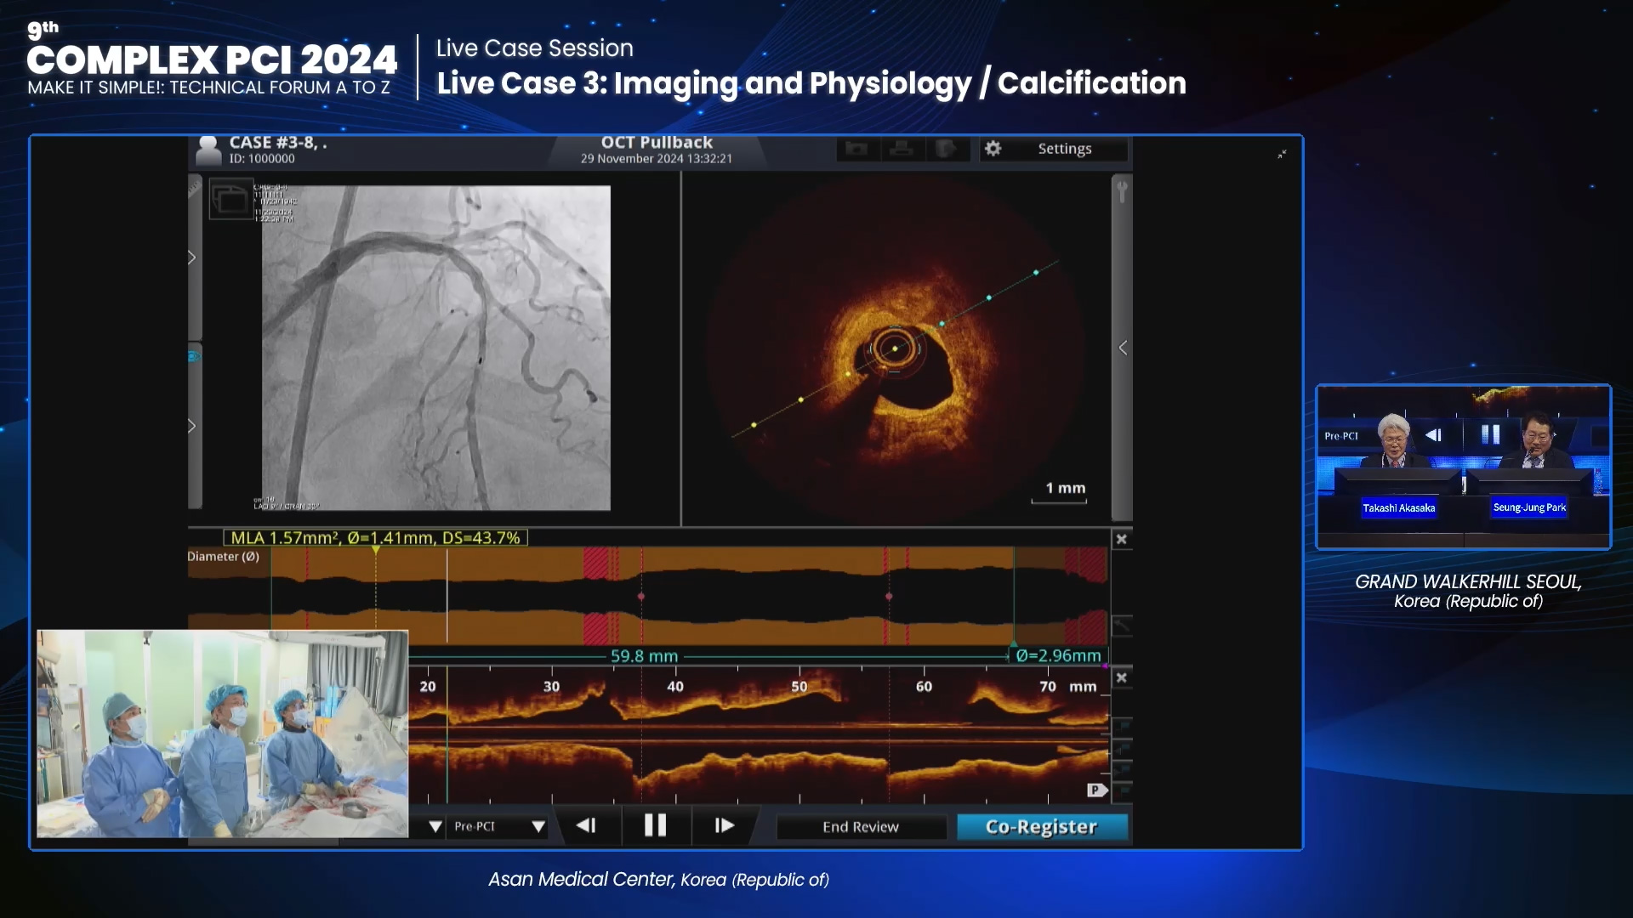Click the tool icon beside diameter profile

click(x=1122, y=626)
